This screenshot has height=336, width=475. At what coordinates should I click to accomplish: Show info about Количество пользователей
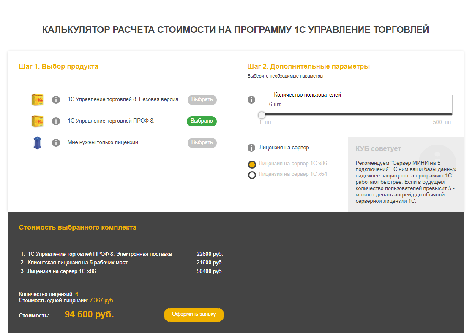click(251, 100)
